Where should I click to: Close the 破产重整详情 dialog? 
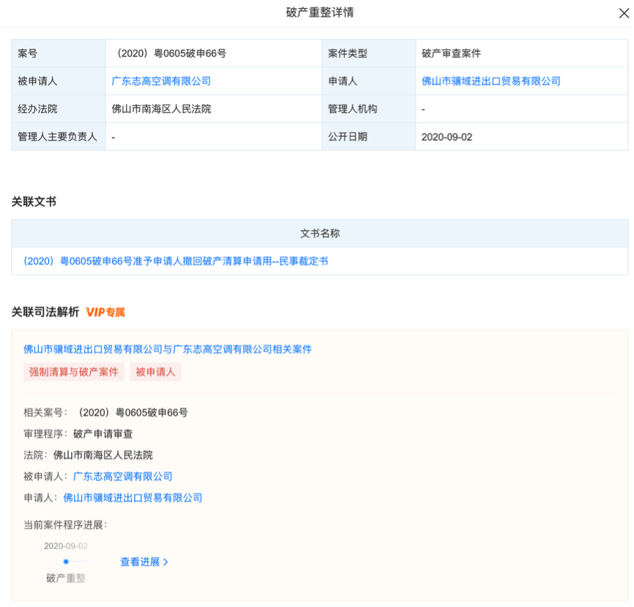[x=624, y=13]
